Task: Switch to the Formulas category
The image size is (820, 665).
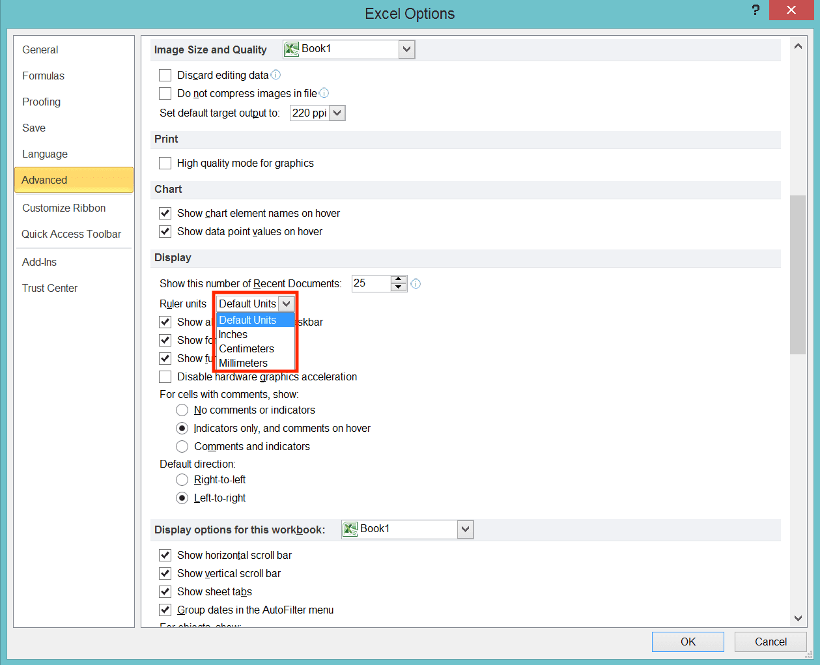Action: tap(43, 76)
